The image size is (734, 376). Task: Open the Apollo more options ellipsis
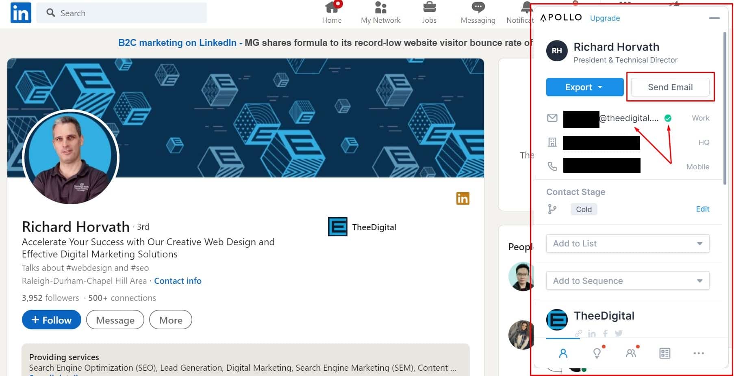pyautogui.click(x=699, y=353)
